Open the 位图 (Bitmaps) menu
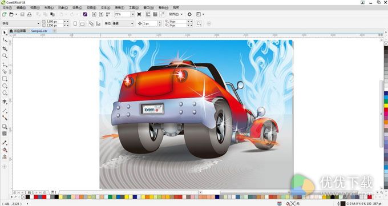 91,7
